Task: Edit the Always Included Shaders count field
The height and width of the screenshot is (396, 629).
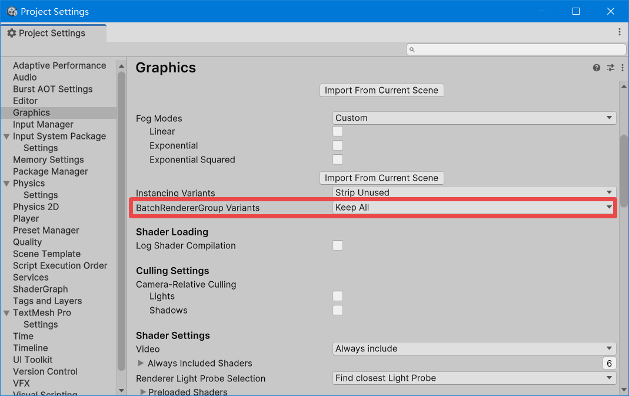Action: click(610, 363)
